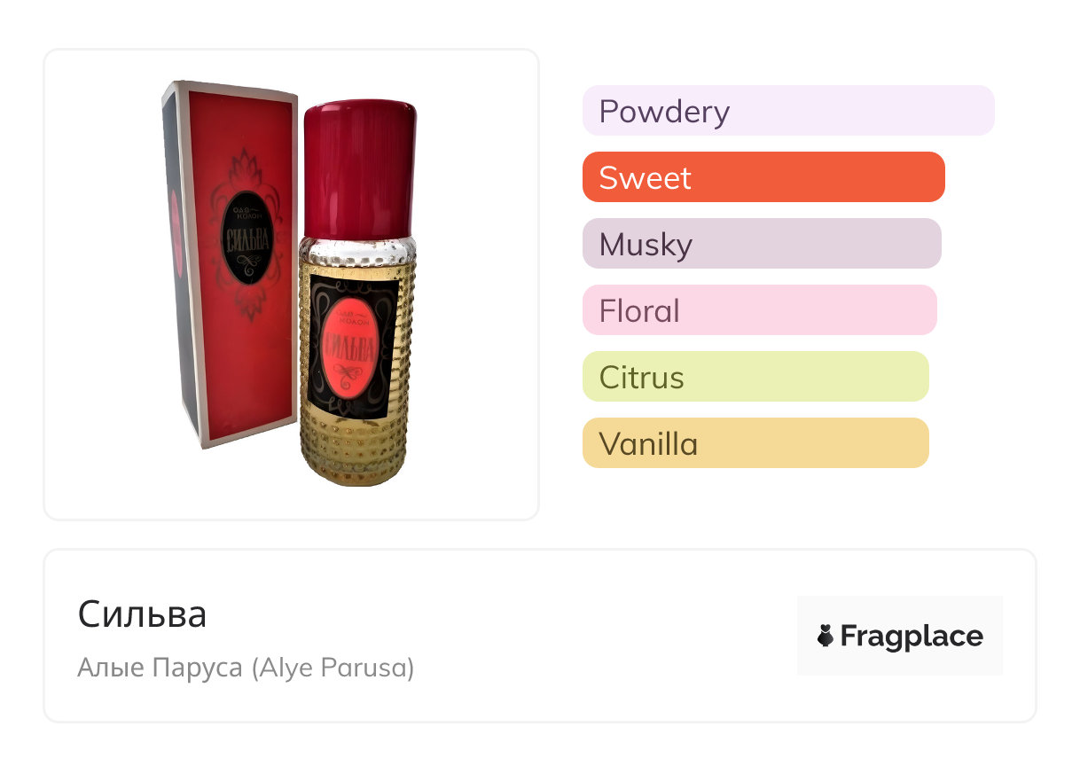This screenshot has height=766, width=1080.
Task: Click the Сильва fragrance title
Action: (142, 614)
